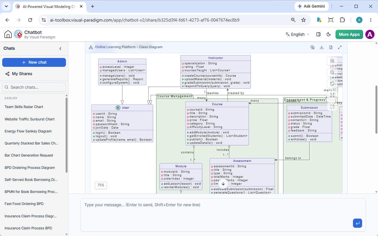This screenshot has width=378, height=236.
Task: Open More Apps
Action: (349, 35)
